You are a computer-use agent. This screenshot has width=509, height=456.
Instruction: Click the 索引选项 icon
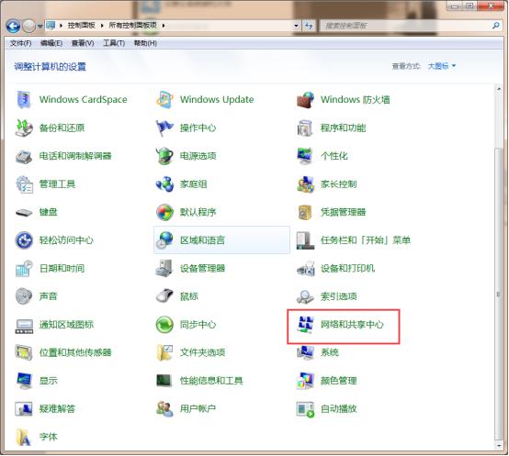tap(305, 296)
